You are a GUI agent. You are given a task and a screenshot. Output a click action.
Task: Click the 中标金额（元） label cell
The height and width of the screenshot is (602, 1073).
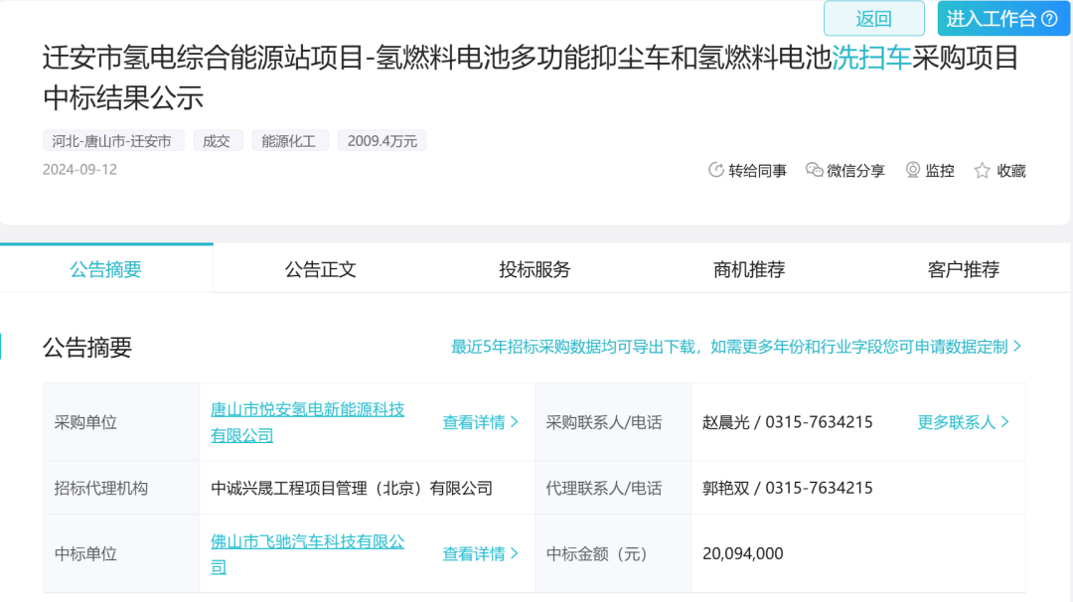[613, 553]
